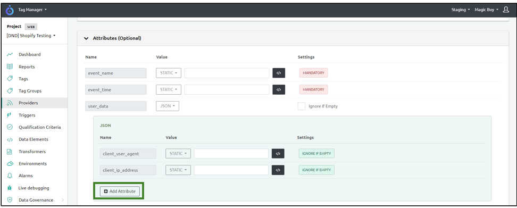This screenshot has width=517, height=208.
Task: Open Tag Groups in sidebar
Action: tap(30, 90)
